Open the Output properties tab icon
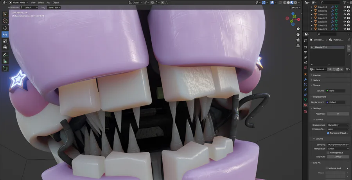The height and width of the screenshot is (180, 352). click(305, 52)
